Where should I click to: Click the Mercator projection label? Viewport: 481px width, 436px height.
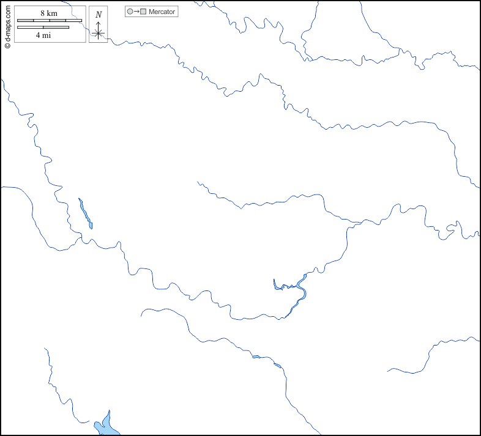(x=162, y=12)
